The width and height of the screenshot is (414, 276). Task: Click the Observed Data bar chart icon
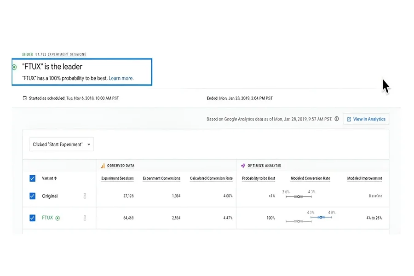[x=103, y=166]
